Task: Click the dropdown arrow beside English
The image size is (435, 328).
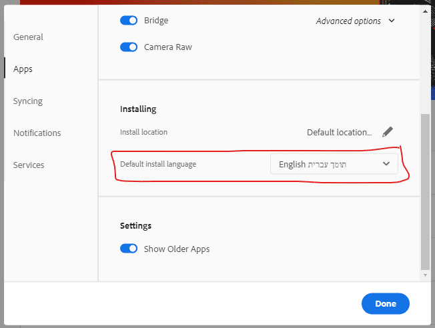Action: click(x=386, y=164)
